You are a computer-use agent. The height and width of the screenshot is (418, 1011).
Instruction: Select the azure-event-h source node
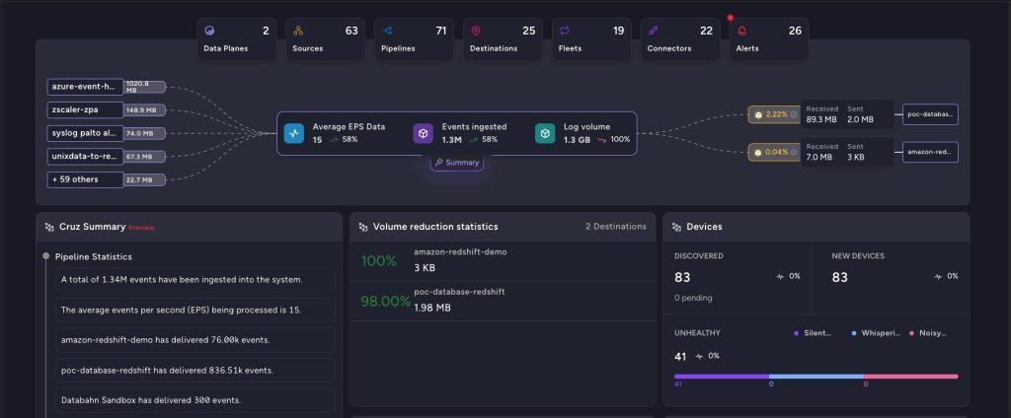[x=85, y=87]
